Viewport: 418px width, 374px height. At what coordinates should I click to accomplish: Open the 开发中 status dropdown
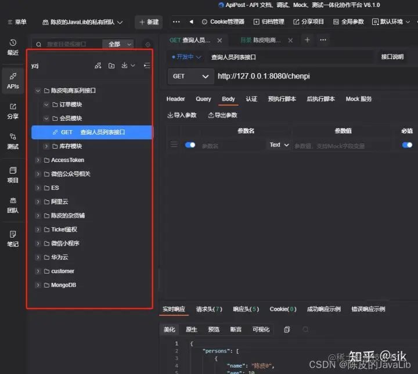tap(186, 57)
